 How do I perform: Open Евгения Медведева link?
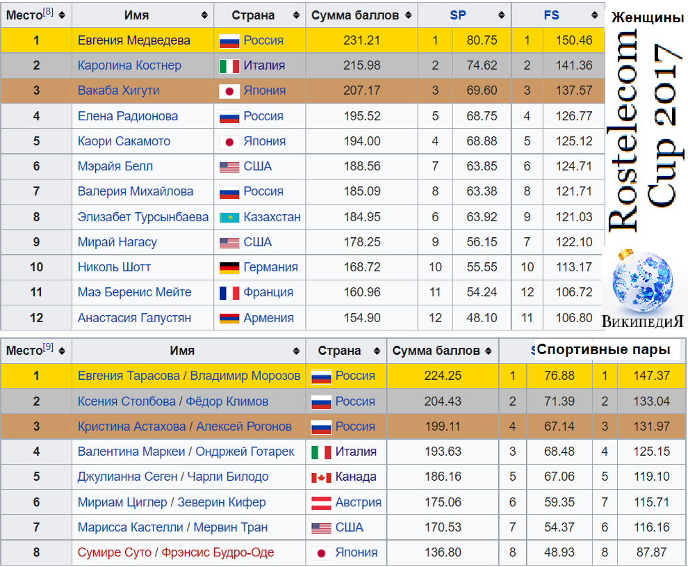click(x=134, y=40)
